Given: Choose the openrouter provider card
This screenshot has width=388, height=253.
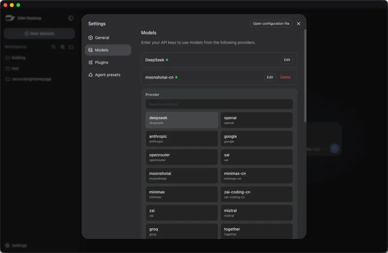Looking at the screenshot, I should click(x=181, y=157).
